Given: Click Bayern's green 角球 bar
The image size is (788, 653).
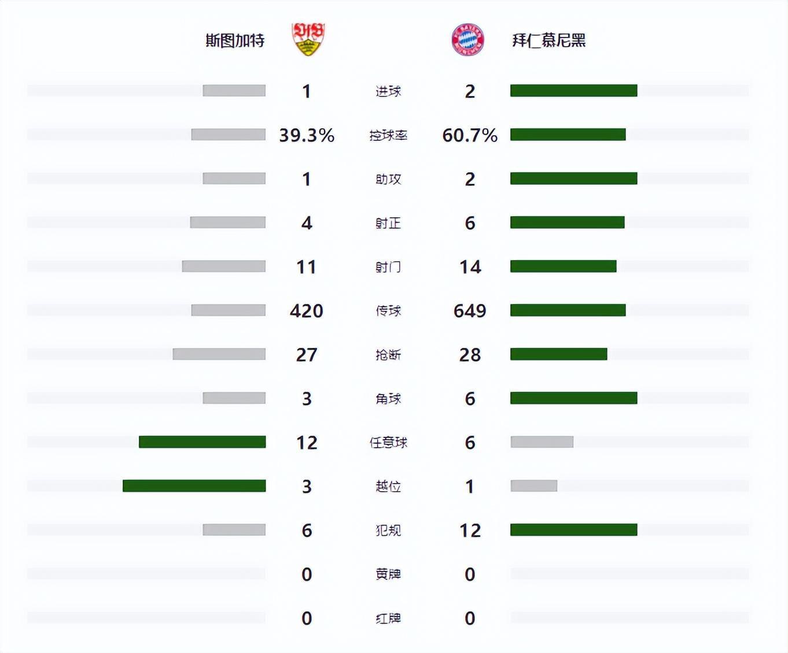Looking at the screenshot, I should pyautogui.click(x=573, y=398).
